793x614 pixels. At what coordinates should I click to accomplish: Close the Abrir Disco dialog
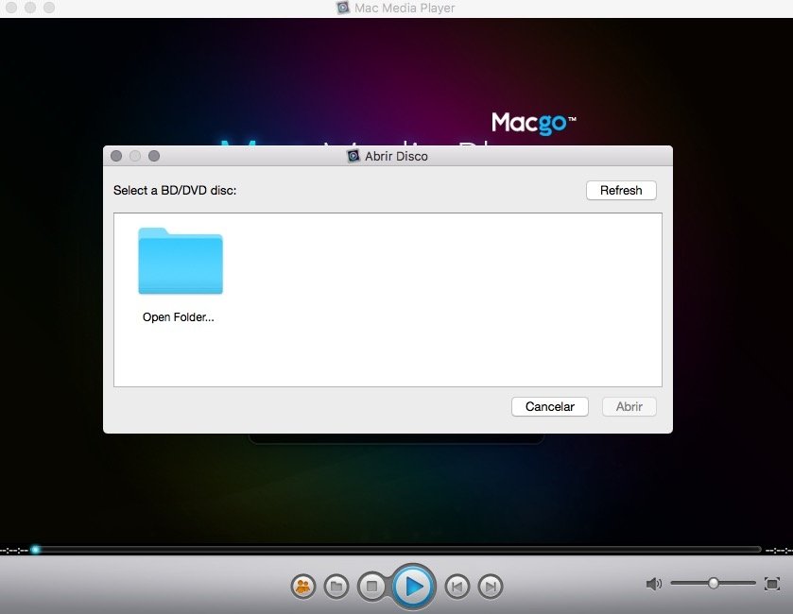tap(116, 156)
